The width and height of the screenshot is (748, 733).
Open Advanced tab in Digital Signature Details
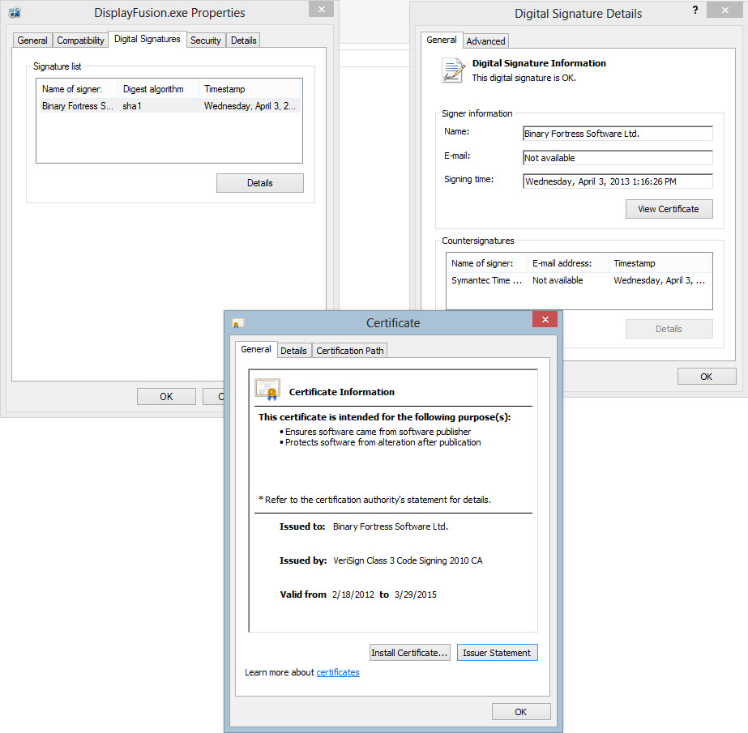pyautogui.click(x=485, y=41)
